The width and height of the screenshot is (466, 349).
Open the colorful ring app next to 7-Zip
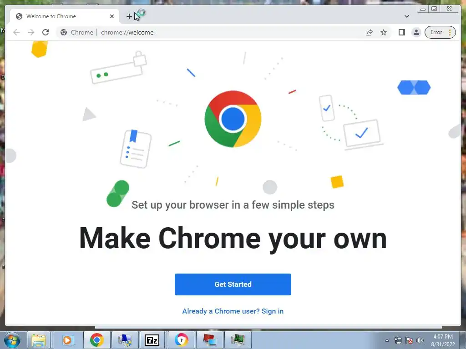tap(181, 340)
